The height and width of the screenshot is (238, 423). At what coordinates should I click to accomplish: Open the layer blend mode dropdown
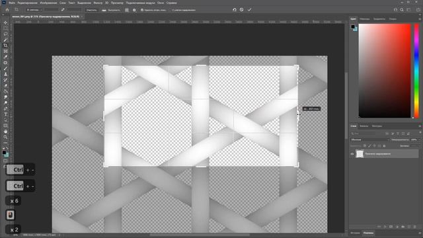(370, 139)
